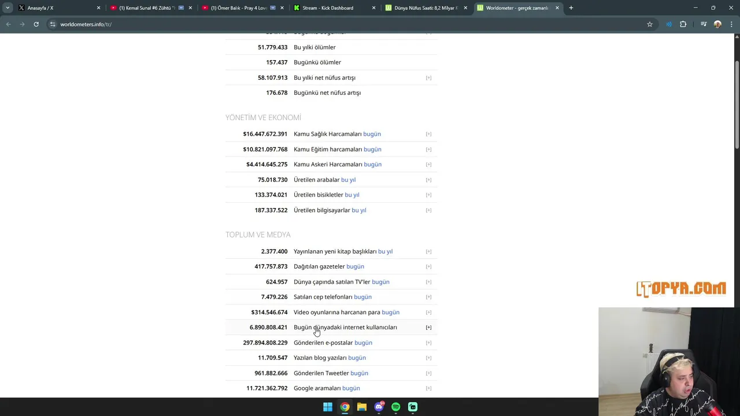Close the Stream - Kick Dashboard tab
Image resolution: width=740 pixels, height=416 pixels.
click(x=373, y=8)
